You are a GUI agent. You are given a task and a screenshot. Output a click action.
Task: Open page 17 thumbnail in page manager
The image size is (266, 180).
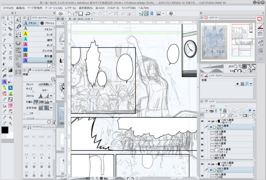(x=62, y=63)
